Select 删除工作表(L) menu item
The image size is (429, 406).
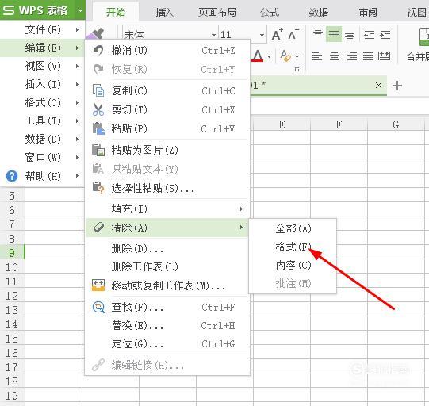[167, 266]
